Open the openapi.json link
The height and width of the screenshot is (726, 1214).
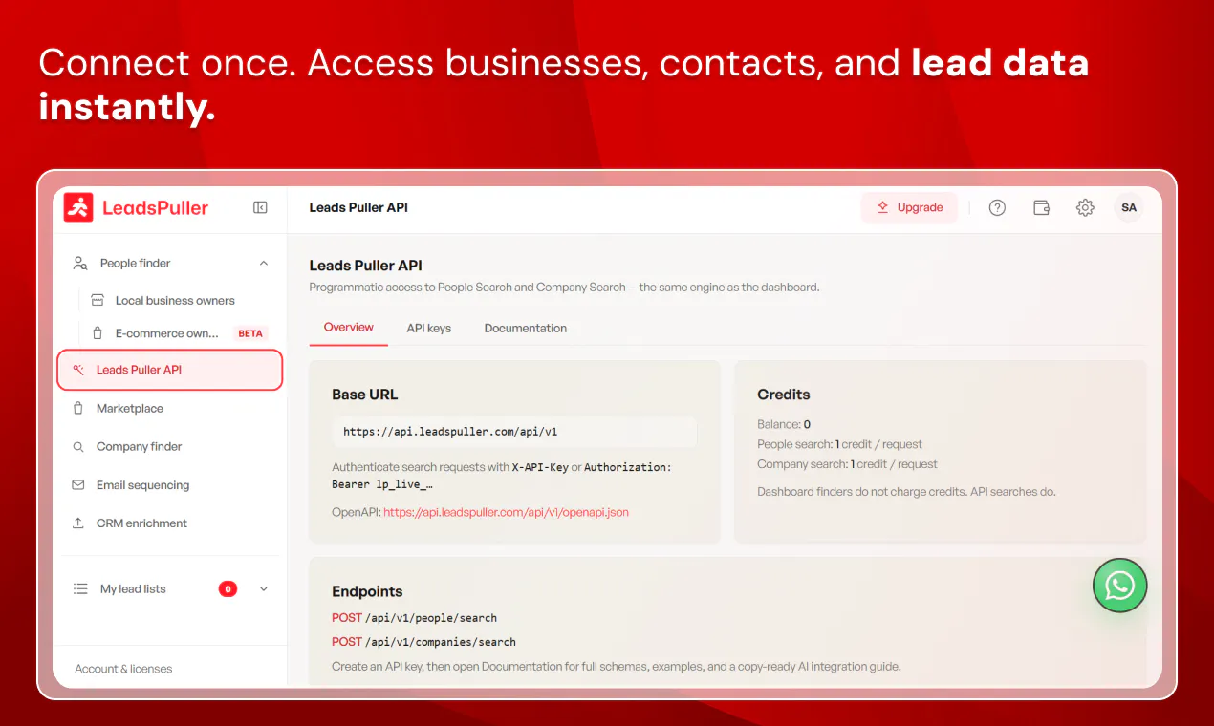coord(506,512)
